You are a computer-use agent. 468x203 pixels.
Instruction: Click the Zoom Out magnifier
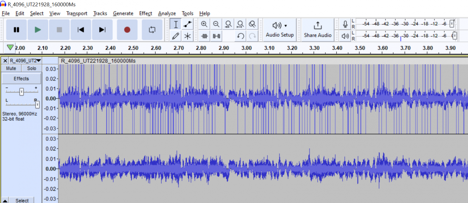pyautogui.click(x=216, y=24)
